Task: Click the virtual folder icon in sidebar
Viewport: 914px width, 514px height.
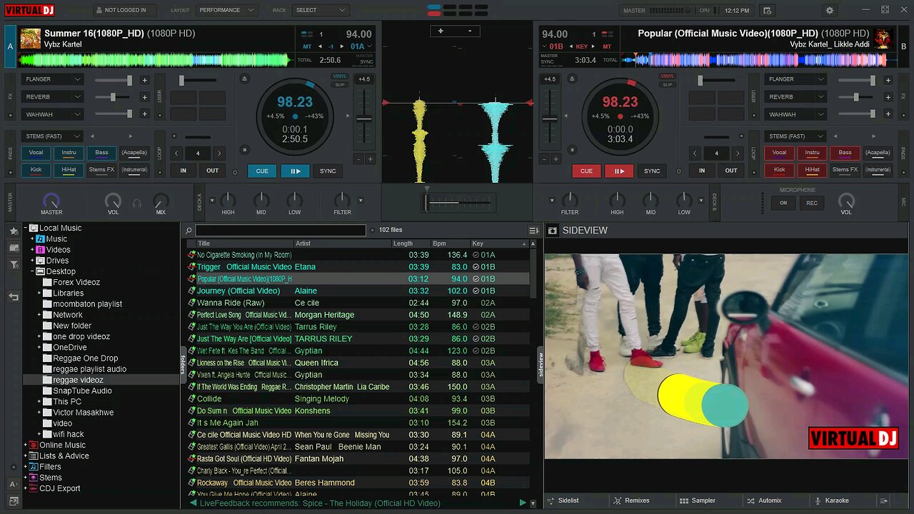Action: tap(14, 248)
